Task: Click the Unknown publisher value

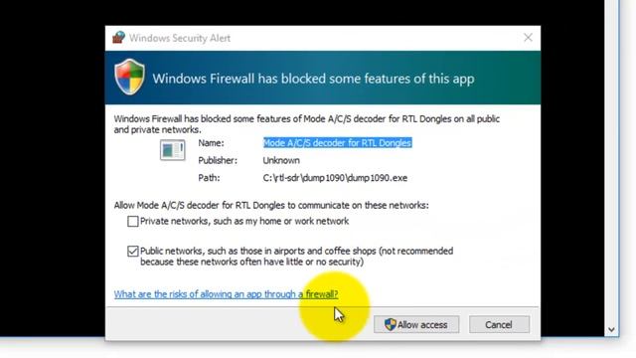Action: point(281,160)
